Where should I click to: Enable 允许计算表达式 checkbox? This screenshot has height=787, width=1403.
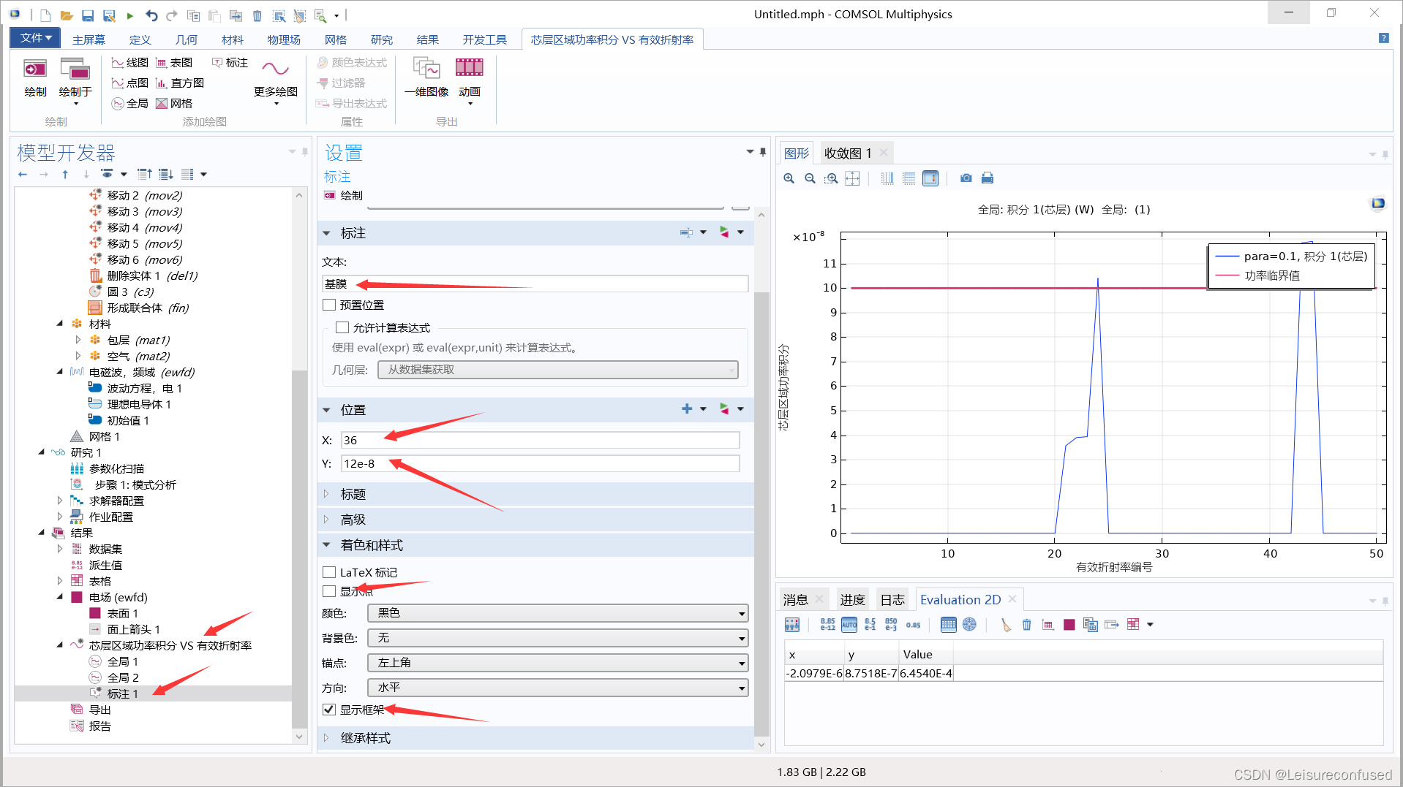pos(342,327)
